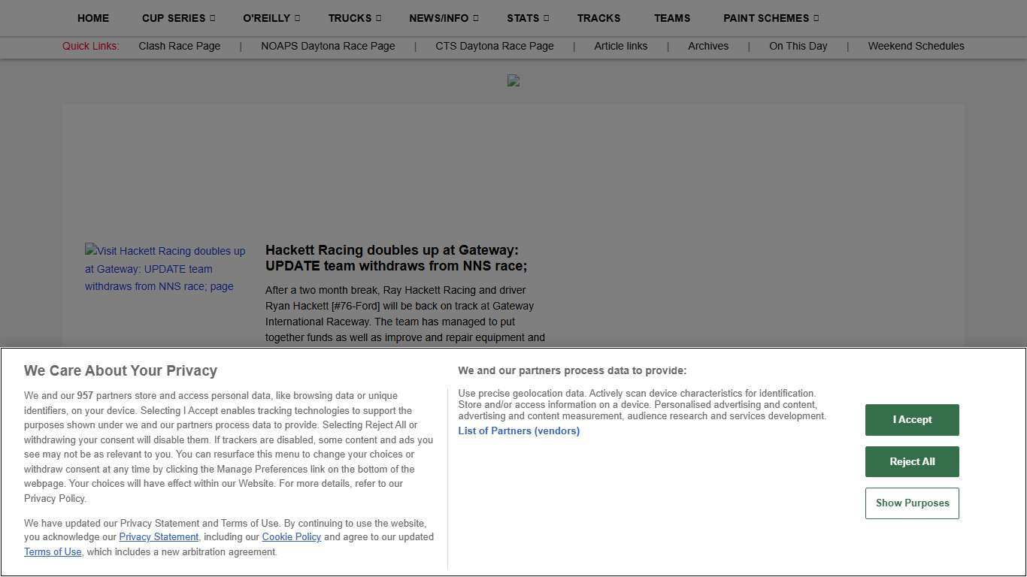1027x577 pixels.
Task: Select HOME in the navigation bar
Action: click(x=92, y=18)
